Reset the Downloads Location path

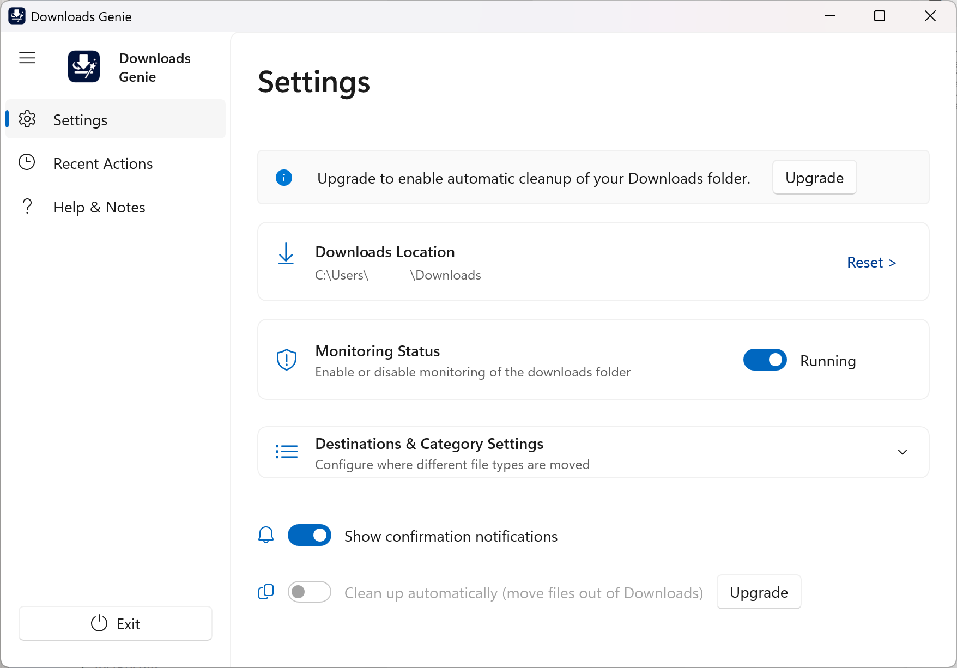coord(870,262)
